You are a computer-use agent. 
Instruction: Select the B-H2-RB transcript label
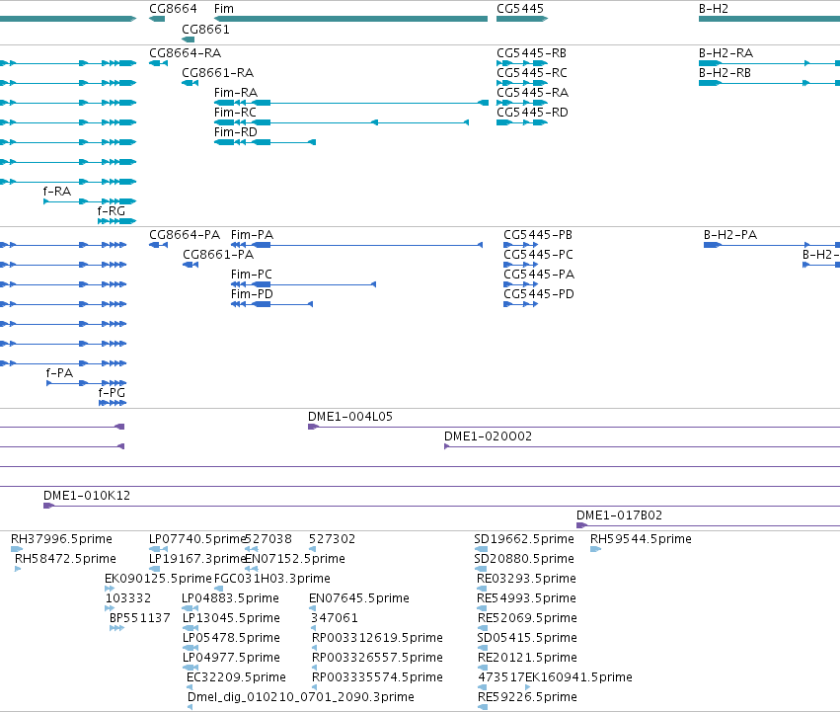[x=725, y=73]
